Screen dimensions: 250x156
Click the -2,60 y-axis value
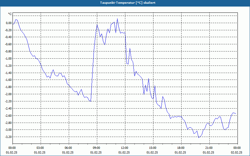coord(8,115)
